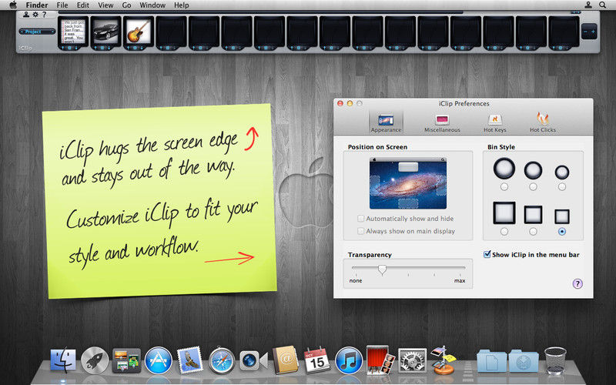The height and width of the screenshot is (385, 616).
Task: Open the Documents folder stack in Dock
Action: coord(491,360)
